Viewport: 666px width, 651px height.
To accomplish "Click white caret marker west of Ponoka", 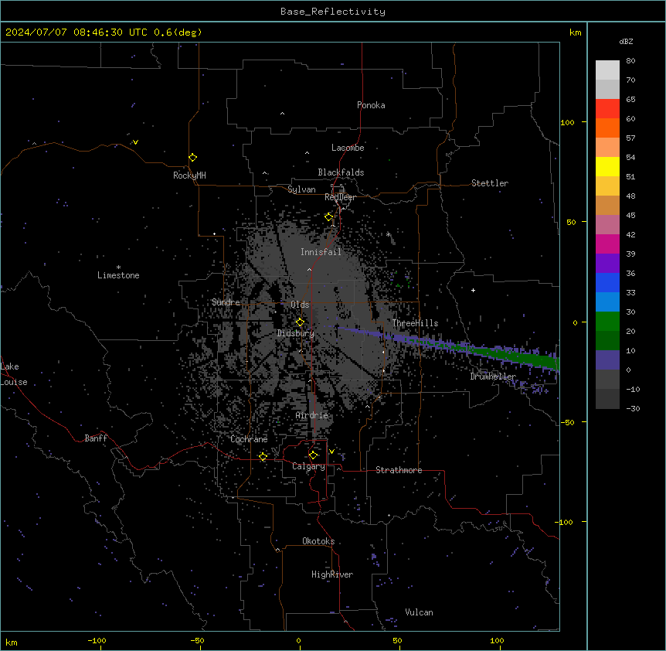I will tap(283, 114).
